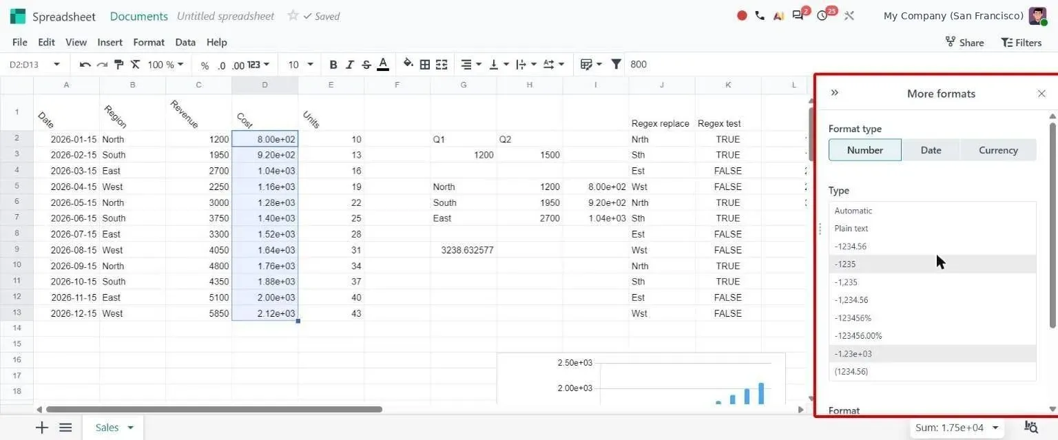
Task: Open the font size 10 dropdown
Action: [300, 65]
